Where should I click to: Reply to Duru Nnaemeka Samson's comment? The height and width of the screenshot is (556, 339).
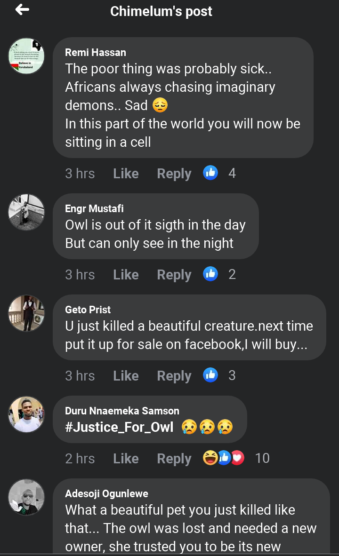(174, 459)
